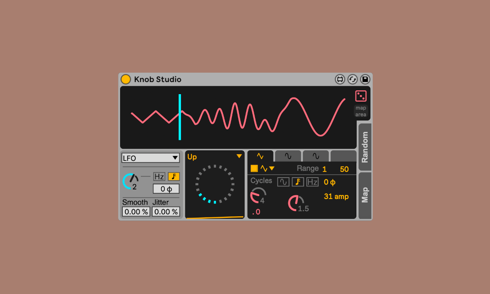Select the second waveform segment tab
Image resolution: width=490 pixels, height=294 pixels.
pos(288,156)
